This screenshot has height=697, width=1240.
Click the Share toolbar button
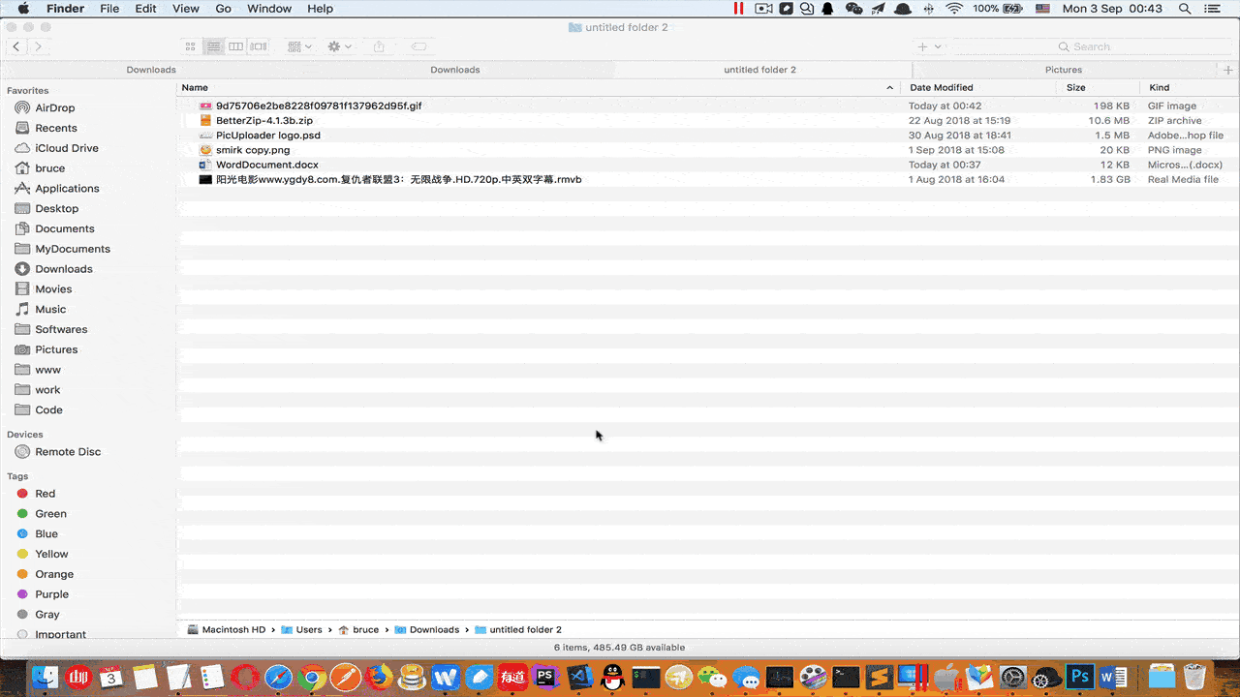pyautogui.click(x=379, y=46)
